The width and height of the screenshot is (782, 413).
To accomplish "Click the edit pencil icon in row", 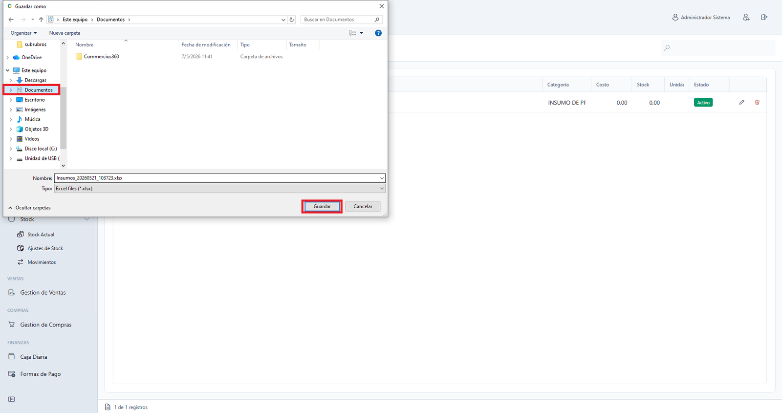I will tap(742, 102).
